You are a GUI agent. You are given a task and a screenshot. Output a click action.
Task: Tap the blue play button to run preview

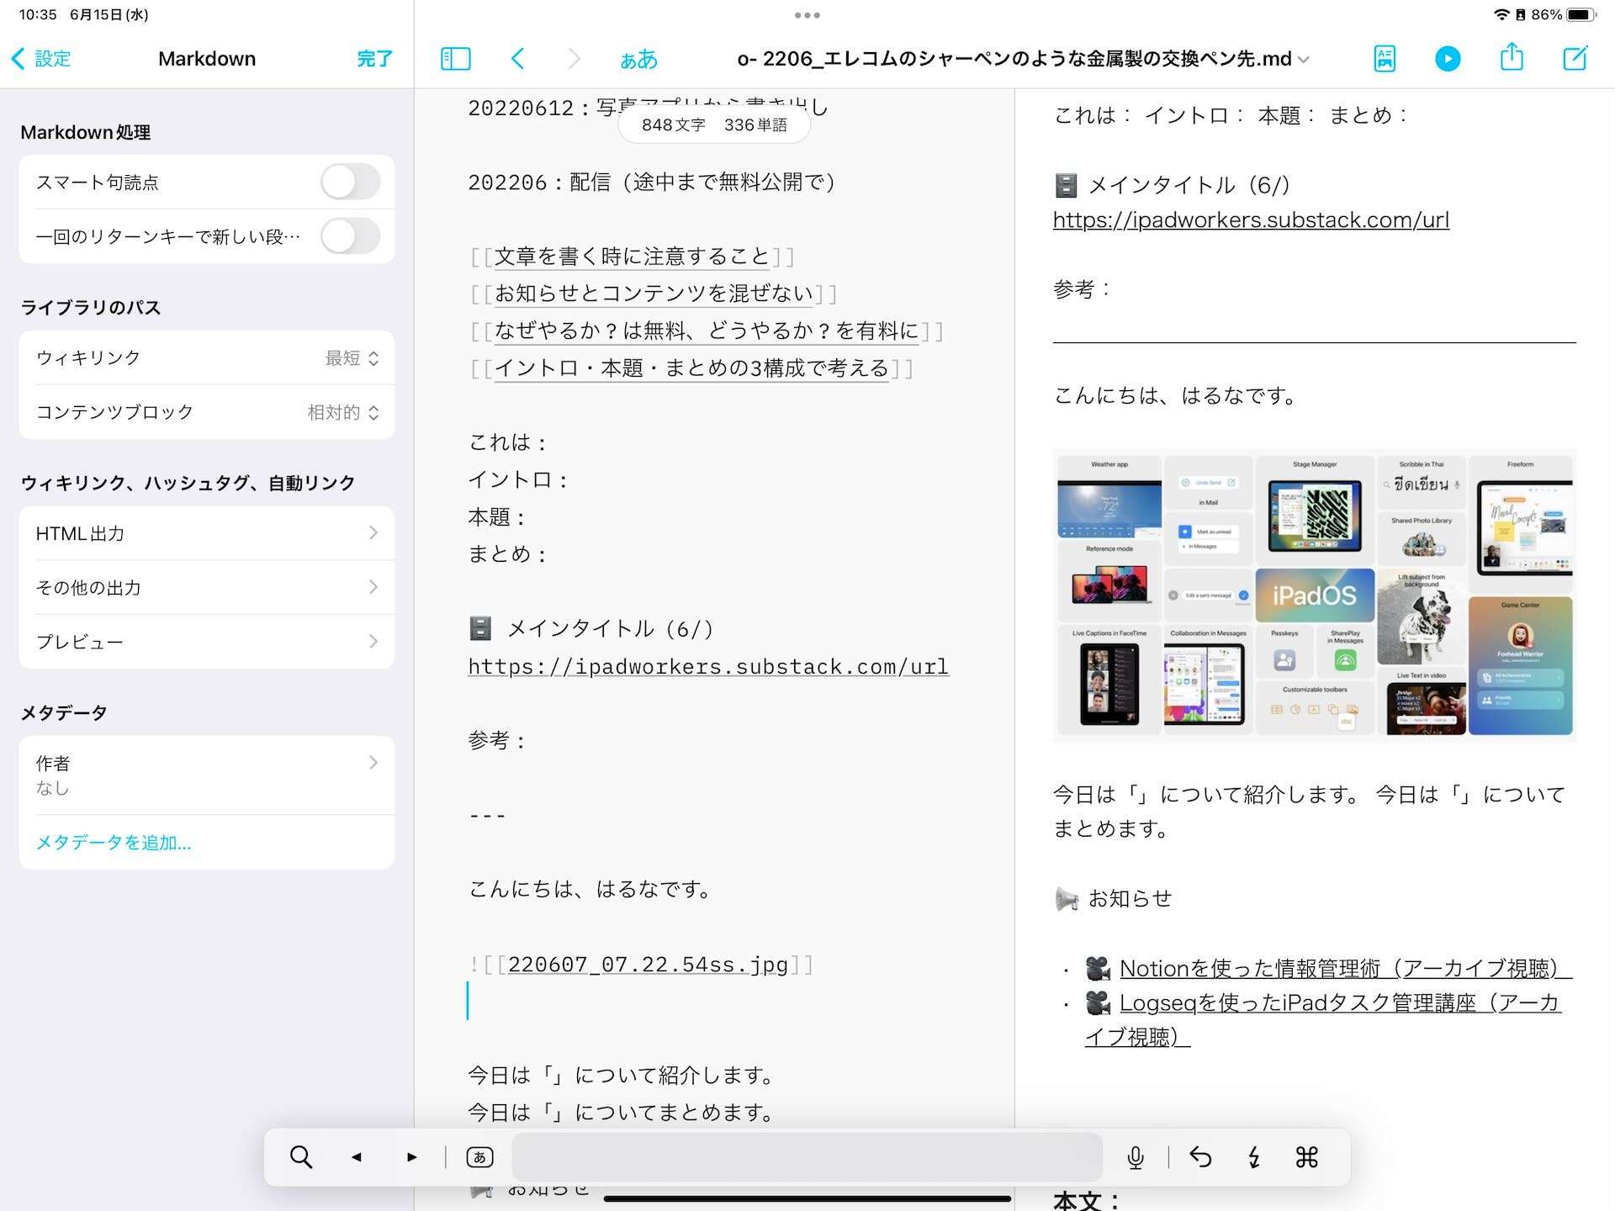tap(1448, 59)
